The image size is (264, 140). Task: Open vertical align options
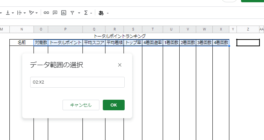coord(8,13)
